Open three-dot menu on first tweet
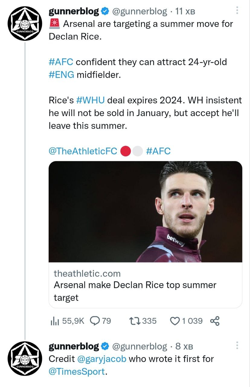The image size is (250, 387). pyautogui.click(x=237, y=11)
